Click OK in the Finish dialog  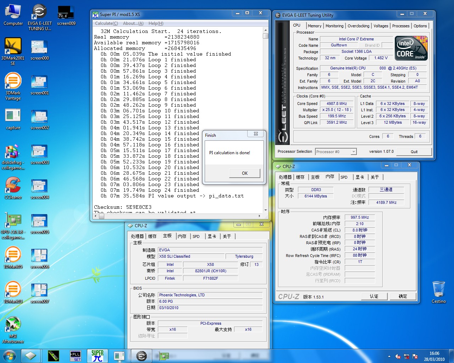pos(245,173)
